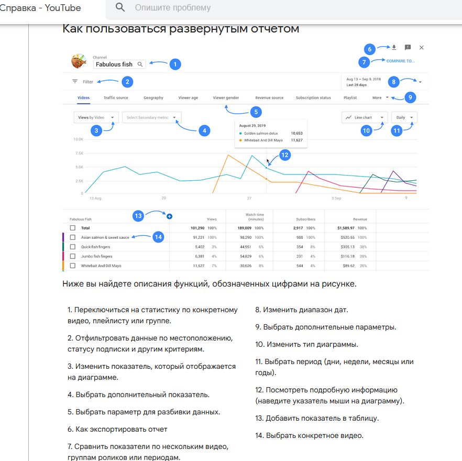
Task: Switch to the Playlist tab
Action: click(x=350, y=97)
